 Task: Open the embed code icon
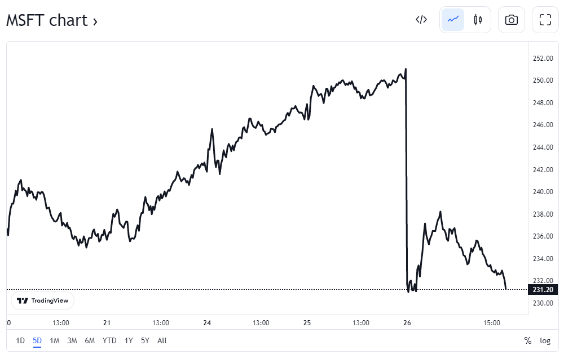coord(421,20)
